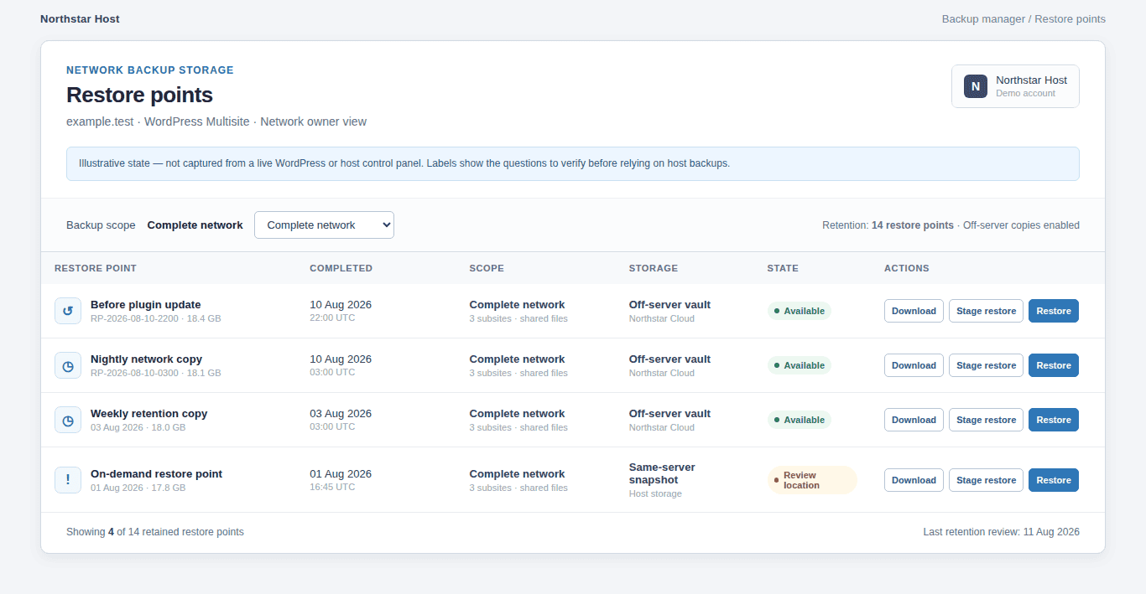Click the 'Backup scope' label
This screenshot has width=1146, height=594.
[101, 225]
